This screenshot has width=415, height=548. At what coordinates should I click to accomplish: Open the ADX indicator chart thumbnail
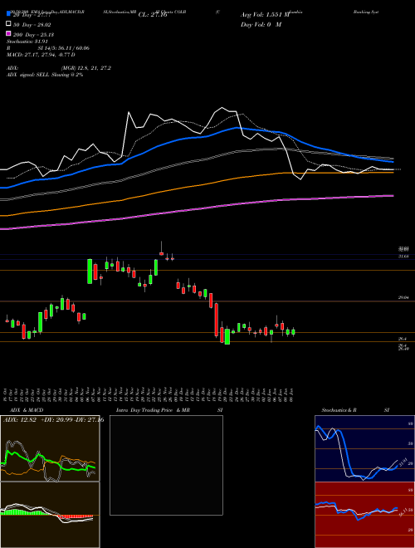(x=50, y=448)
